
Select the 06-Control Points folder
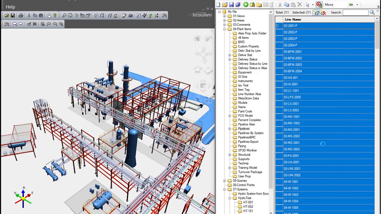click(243, 185)
